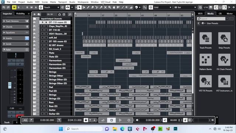Expand the Sends inspector section

[15, 44]
